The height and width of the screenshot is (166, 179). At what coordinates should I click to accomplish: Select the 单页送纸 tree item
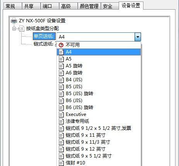44,36
